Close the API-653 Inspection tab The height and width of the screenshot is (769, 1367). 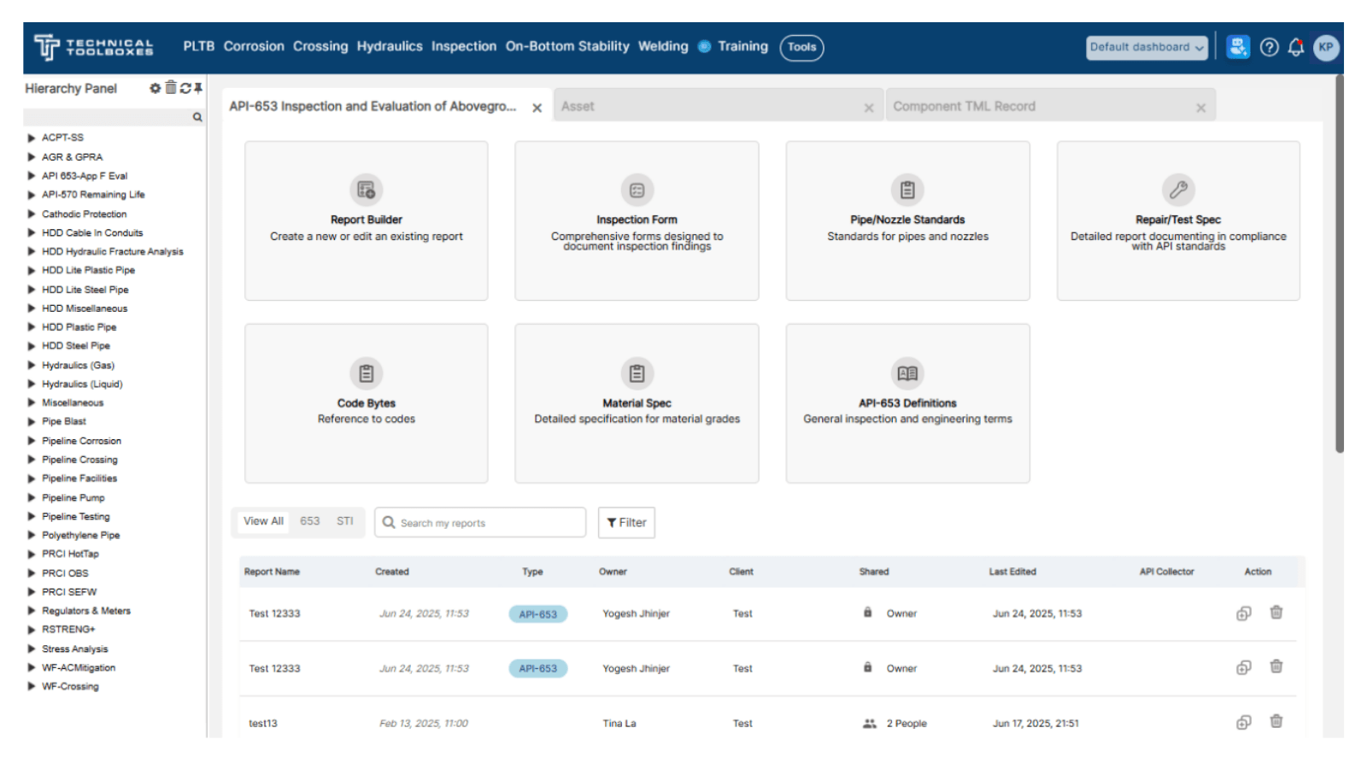[537, 108]
